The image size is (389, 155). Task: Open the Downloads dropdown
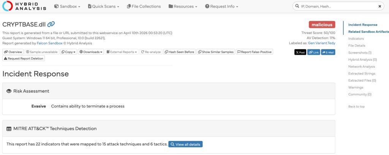point(91,52)
